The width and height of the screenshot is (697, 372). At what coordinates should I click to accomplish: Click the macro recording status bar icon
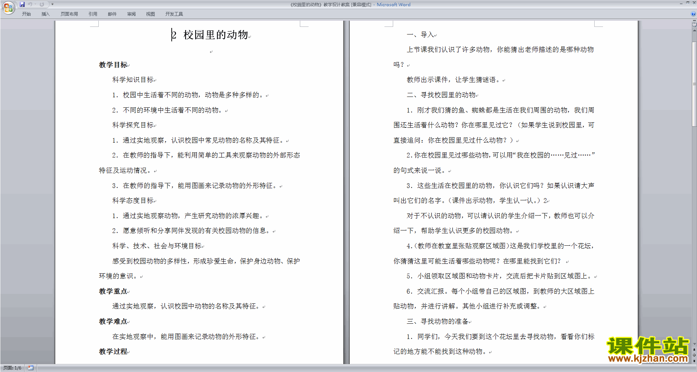tap(31, 368)
